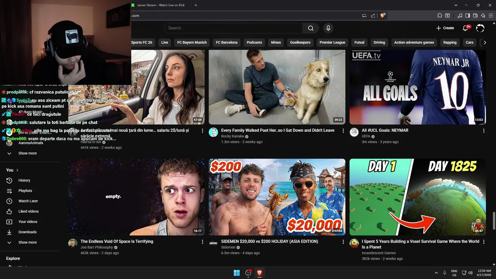496x279 pixels.
Task: Open the browser extensions puzzle icon
Action: pyautogui.click(x=439, y=15)
